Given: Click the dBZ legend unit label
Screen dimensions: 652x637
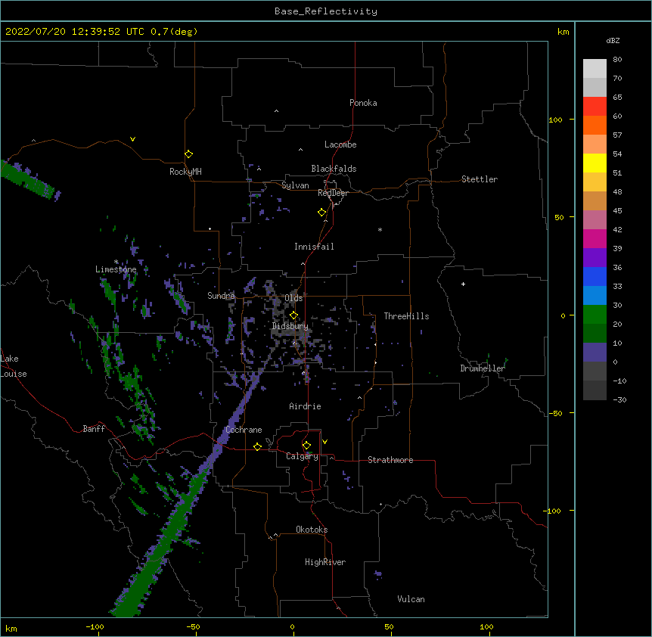Looking at the screenshot, I should [613, 40].
